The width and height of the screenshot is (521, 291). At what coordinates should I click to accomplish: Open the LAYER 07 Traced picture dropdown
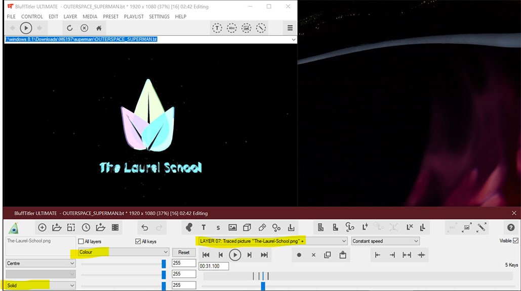pyautogui.click(x=272, y=241)
